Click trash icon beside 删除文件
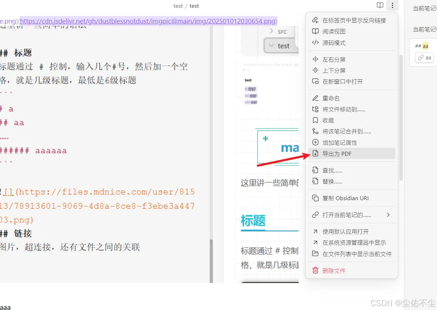 click(x=315, y=271)
